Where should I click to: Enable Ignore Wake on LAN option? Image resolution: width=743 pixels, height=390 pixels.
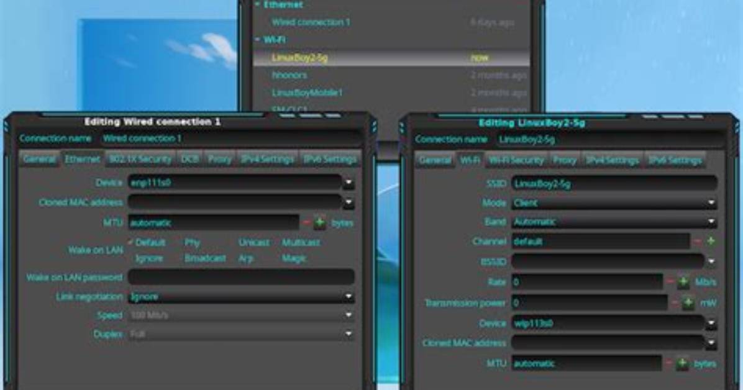[x=149, y=258]
